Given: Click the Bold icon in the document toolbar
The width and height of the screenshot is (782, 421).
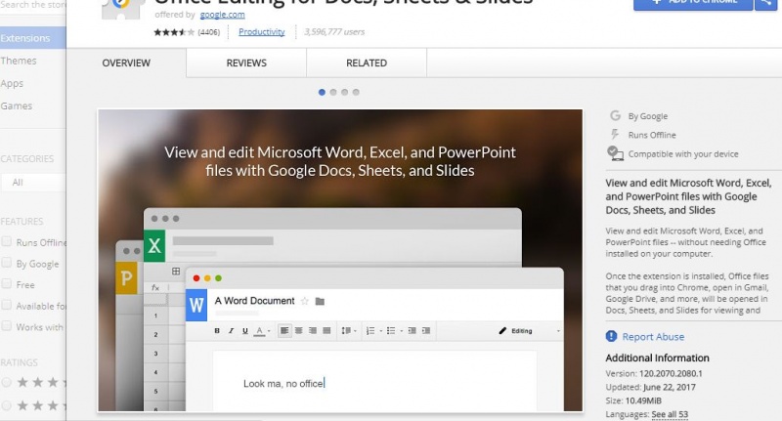Looking at the screenshot, I should coord(217,331).
